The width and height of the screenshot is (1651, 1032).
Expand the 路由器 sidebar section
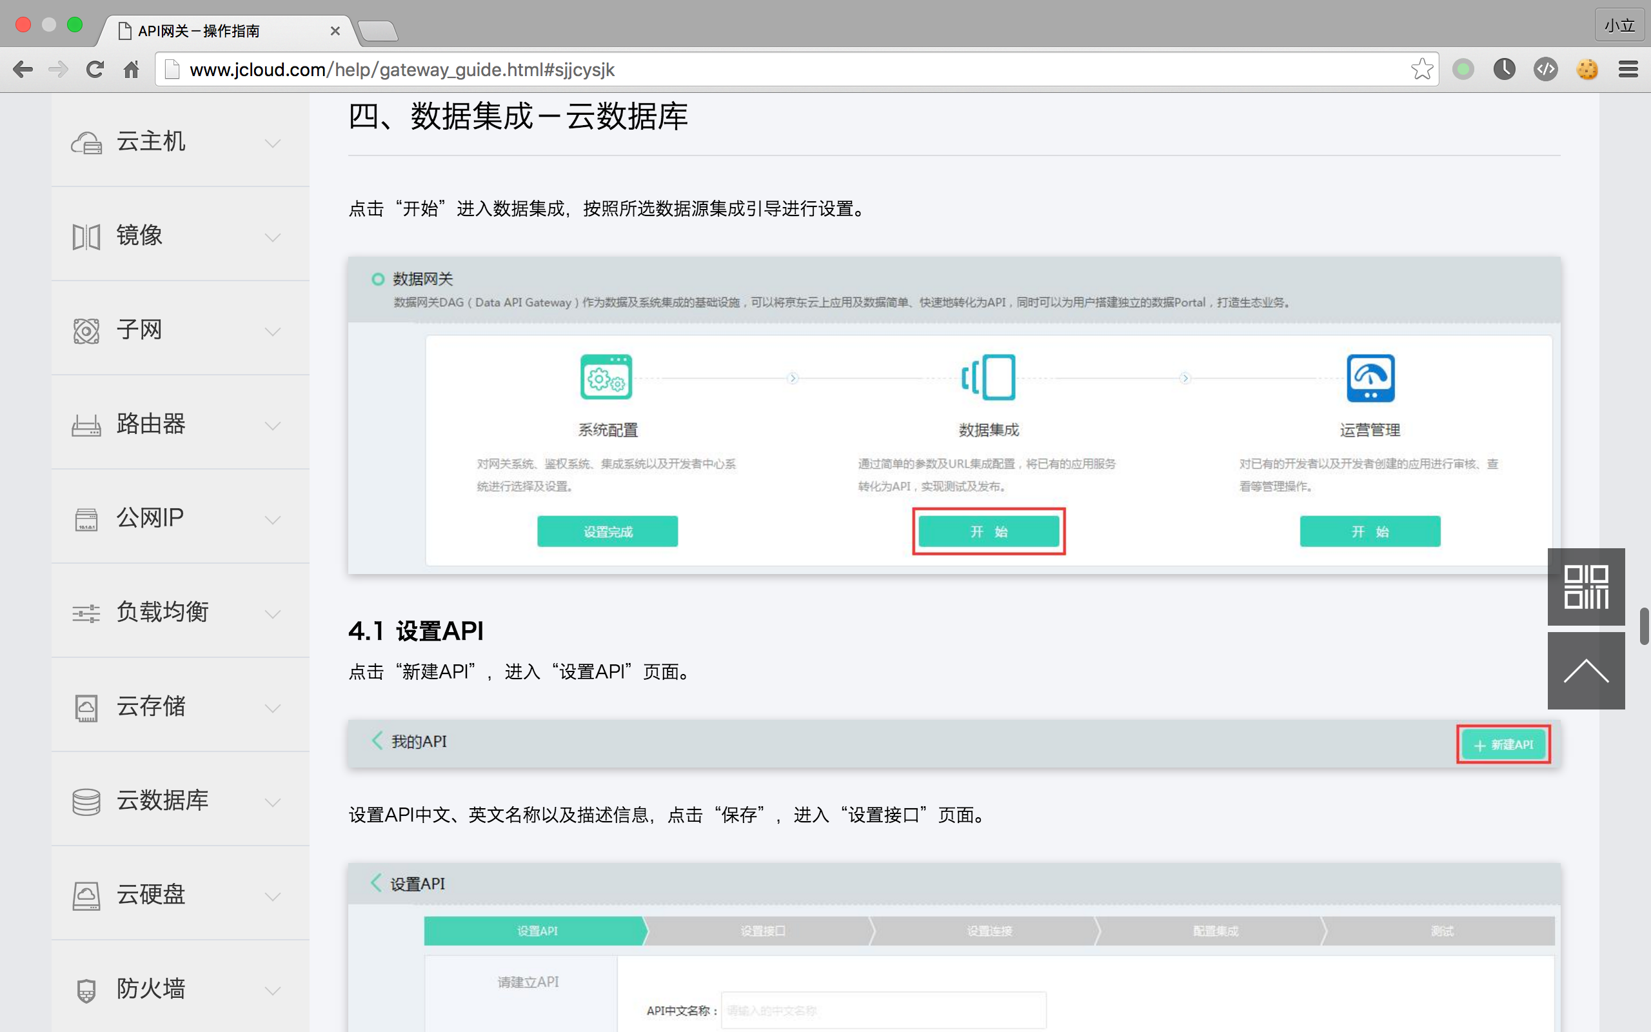pos(273,425)
